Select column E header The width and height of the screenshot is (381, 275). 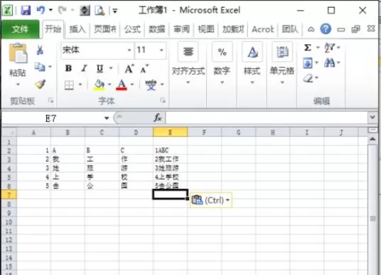[x=170, y=133]
